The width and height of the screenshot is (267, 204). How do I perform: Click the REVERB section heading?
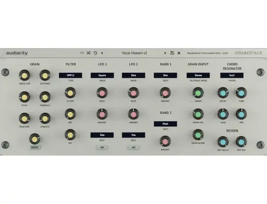[x=232, y=131]
